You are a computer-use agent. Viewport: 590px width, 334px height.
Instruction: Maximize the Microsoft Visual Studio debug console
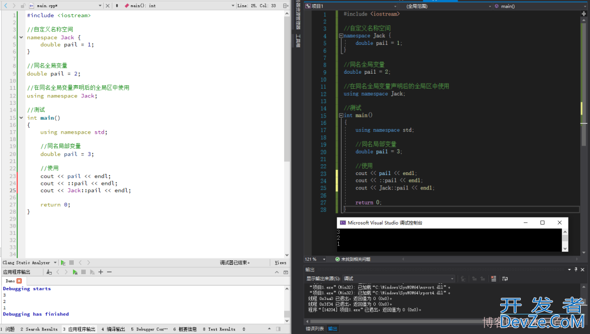542,223
